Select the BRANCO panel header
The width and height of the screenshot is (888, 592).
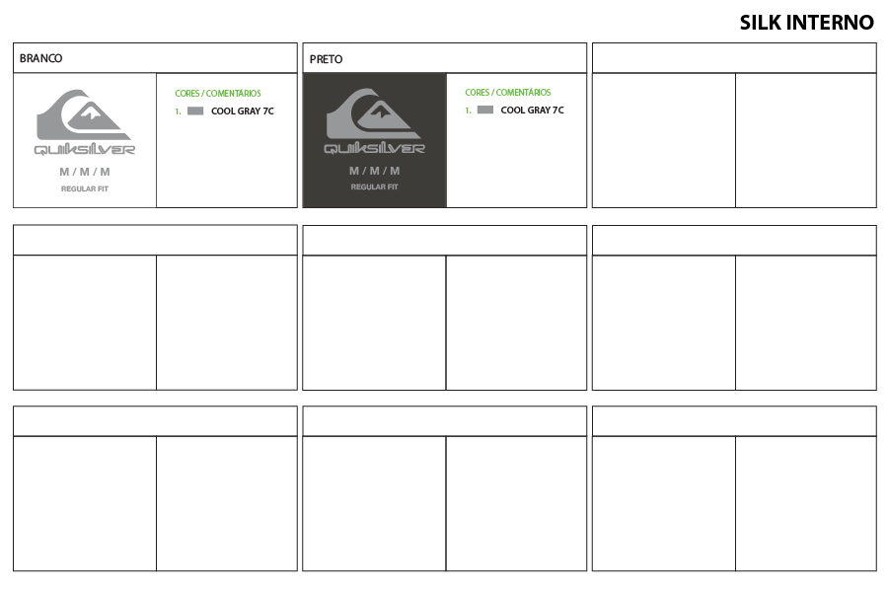tap(155, 58)
